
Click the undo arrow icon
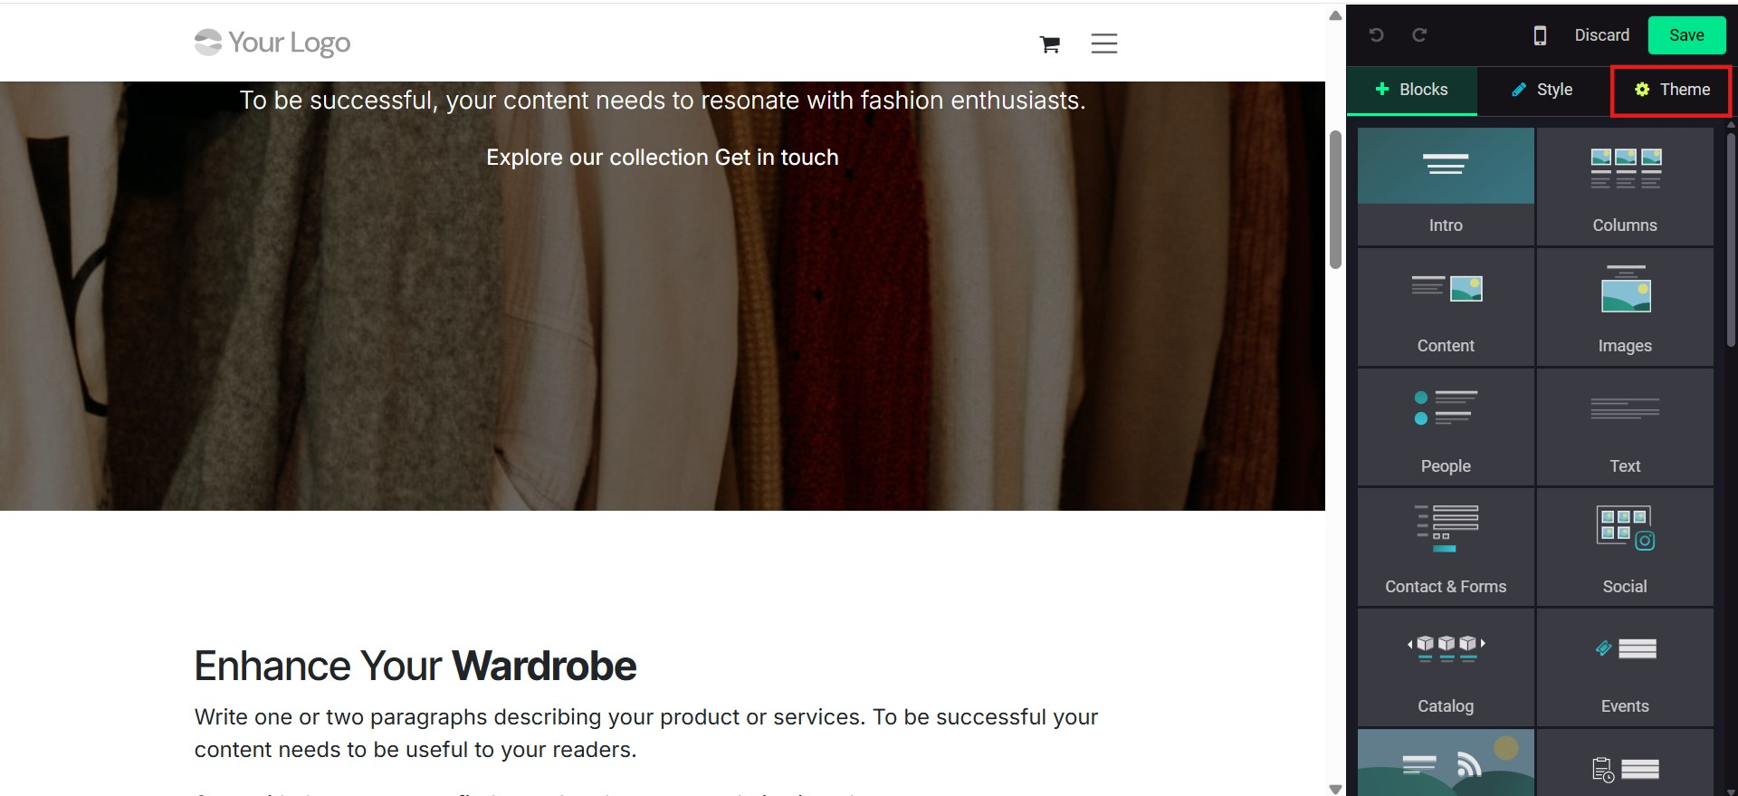[x=1376, y=35]
